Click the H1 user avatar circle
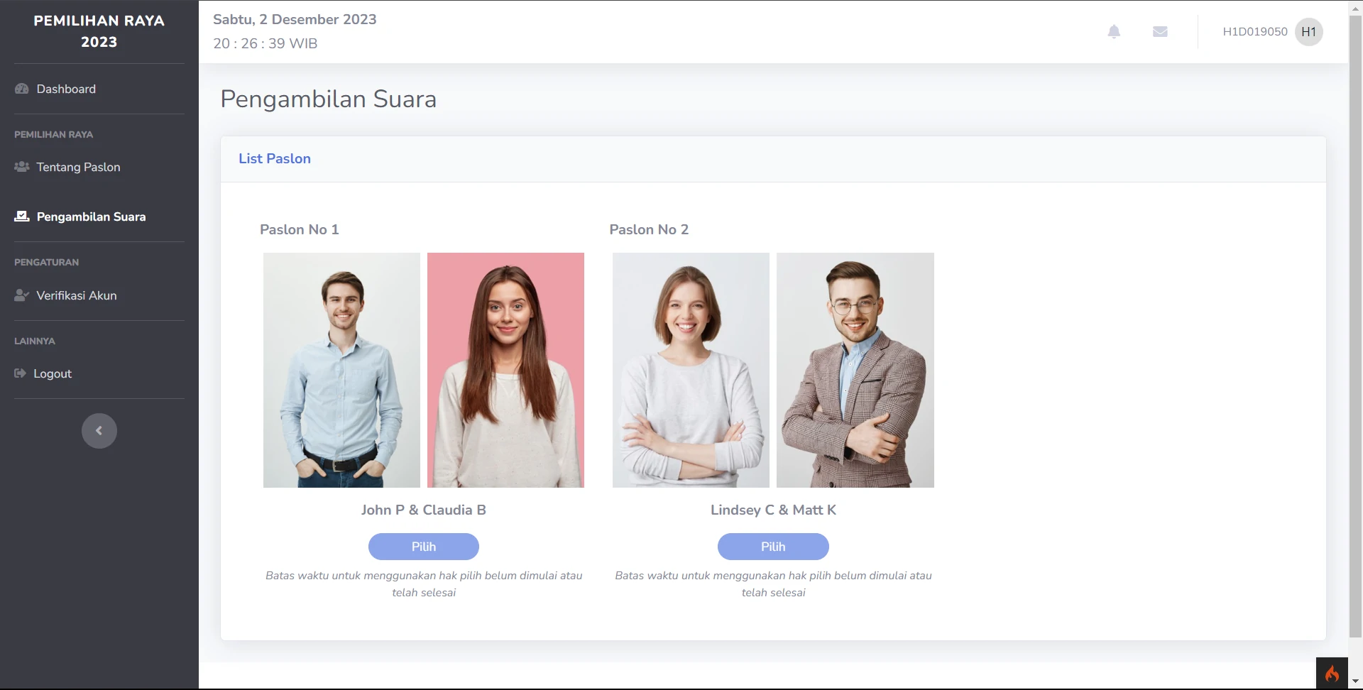The image size is (1363, 690). 1308,32
